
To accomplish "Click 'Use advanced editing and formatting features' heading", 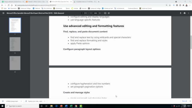I will click(x=94, y=26).
